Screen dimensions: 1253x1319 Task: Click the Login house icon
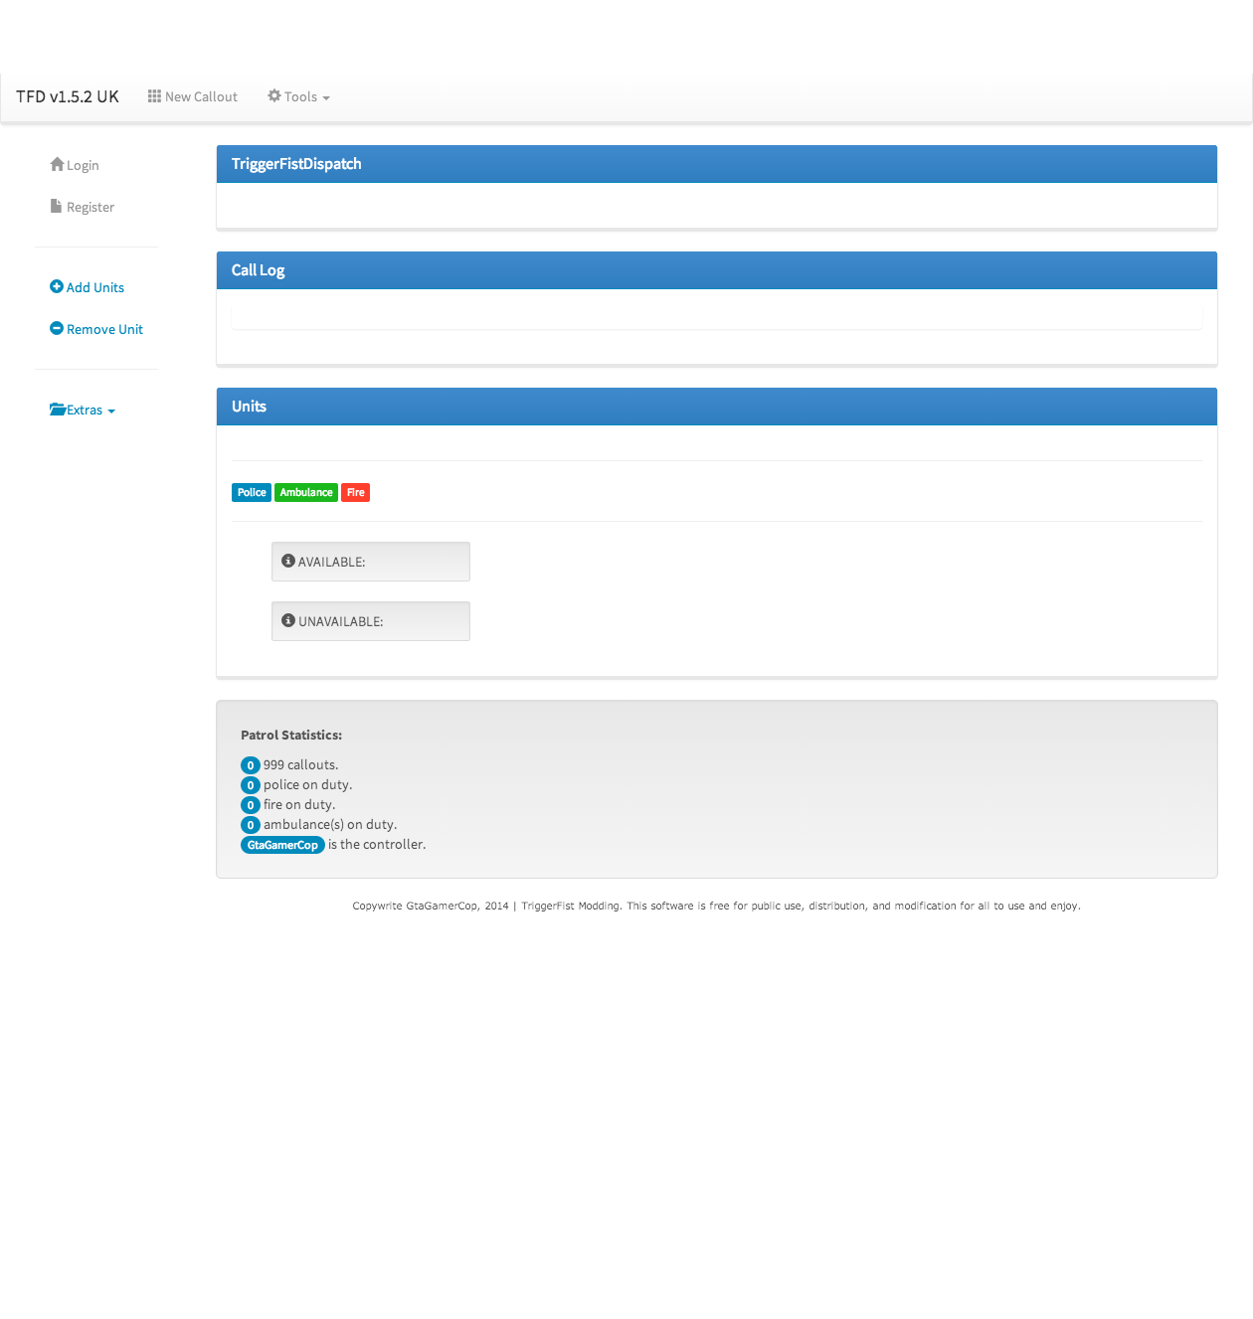click(x=57, y=164)
